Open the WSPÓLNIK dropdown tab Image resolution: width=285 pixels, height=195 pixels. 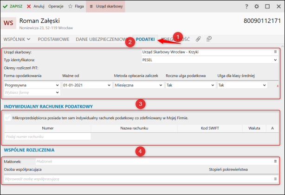17,39
